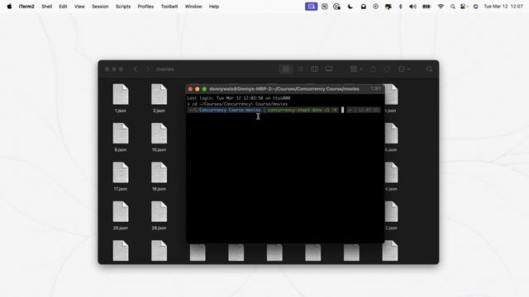Screen dimensions: 529x297
Task: Switch Finder to column view
Action: (314, 69)
